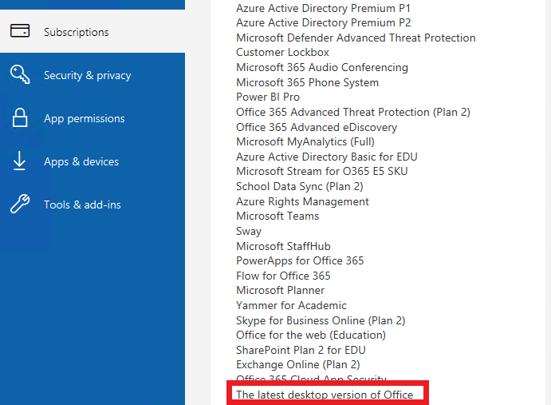The height and width of the screenshot is (405, 551).
Task: Select Apps & devices in sidebar
Action: coord(92,161)
